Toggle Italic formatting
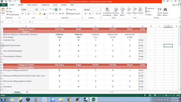Viewport: 181px width, 102px height. [25, 14]
